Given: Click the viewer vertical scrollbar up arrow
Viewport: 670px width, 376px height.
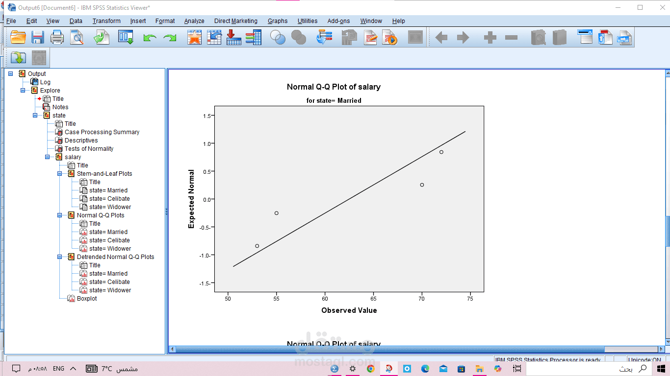Looking at the screenshot, I should pos(667,73).
